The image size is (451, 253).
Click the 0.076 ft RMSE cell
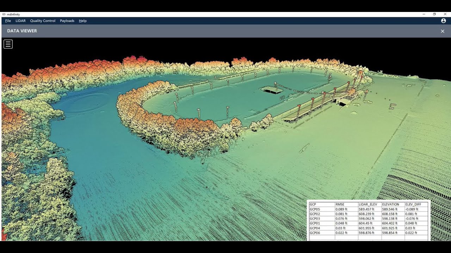[346, 219]
